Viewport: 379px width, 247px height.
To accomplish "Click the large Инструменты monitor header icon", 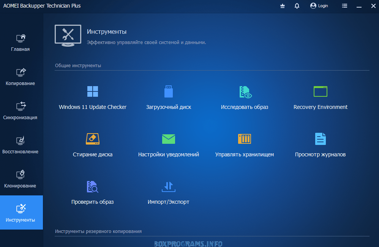I will [x=68, y=36].
